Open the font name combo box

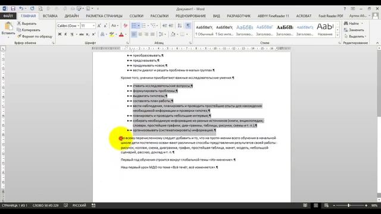coord(68,26)
